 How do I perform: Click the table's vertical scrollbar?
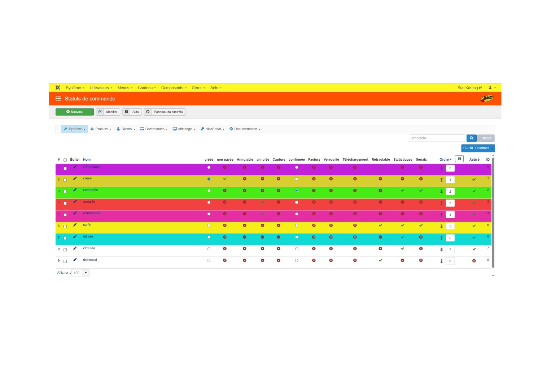pyautogui.click(x=493, y=213)
